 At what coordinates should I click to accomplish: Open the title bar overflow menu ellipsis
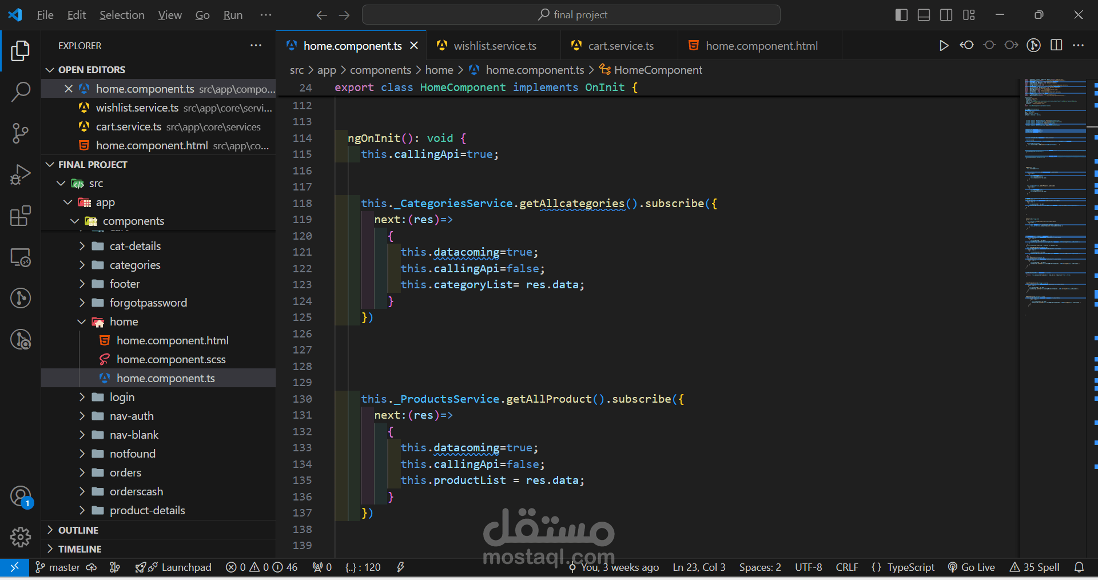(x=266, y=15)
